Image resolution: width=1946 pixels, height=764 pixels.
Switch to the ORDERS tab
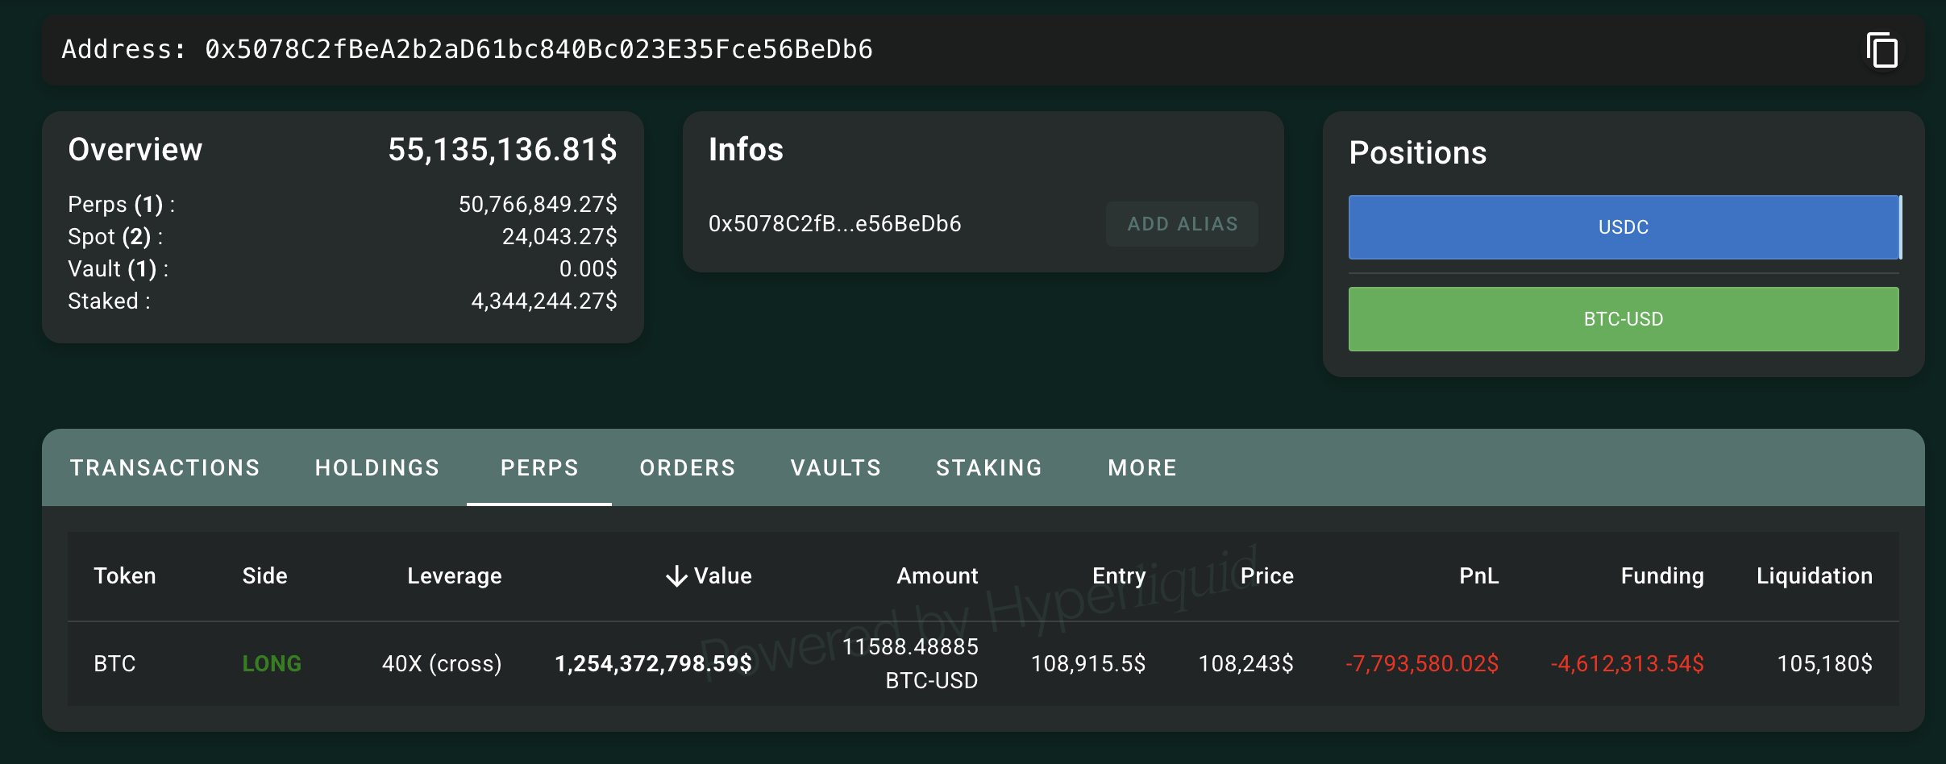687,467
